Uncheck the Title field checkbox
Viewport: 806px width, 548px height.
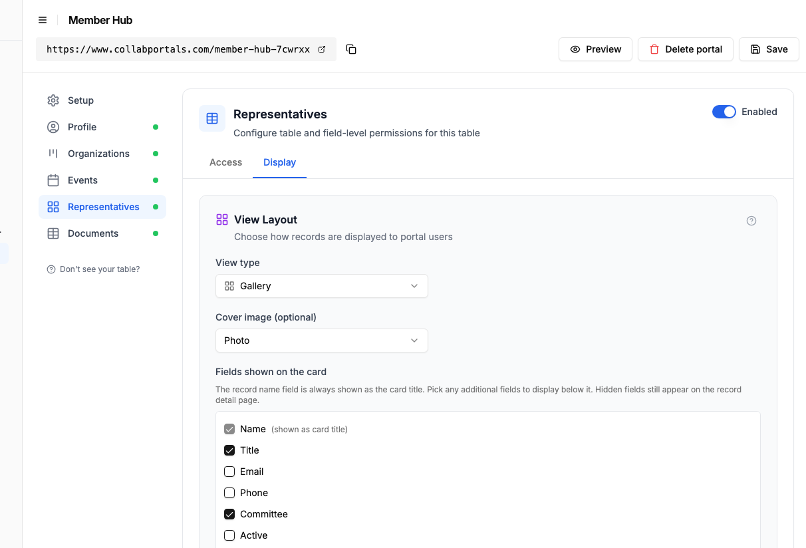pos(229,450)
